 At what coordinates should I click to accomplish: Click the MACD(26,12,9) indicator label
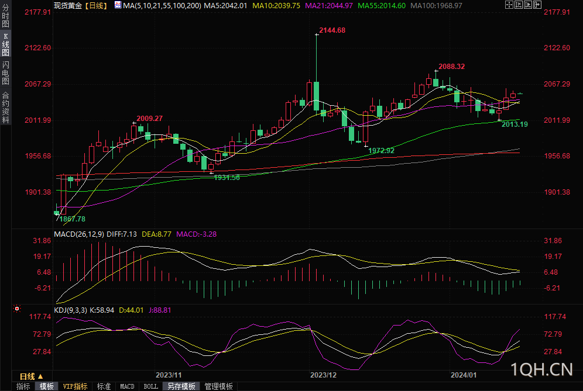pos(79,234)
